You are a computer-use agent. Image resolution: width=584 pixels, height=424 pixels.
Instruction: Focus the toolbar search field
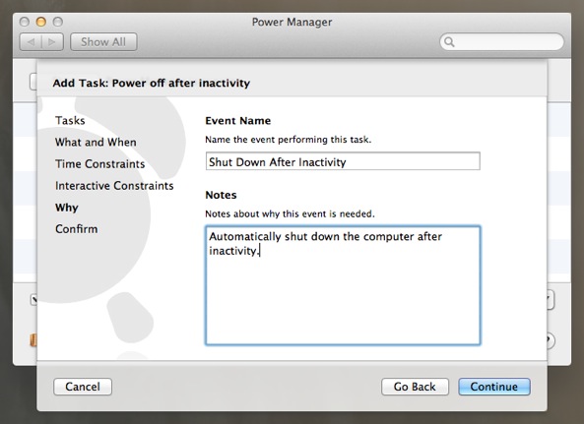point(501,41)
